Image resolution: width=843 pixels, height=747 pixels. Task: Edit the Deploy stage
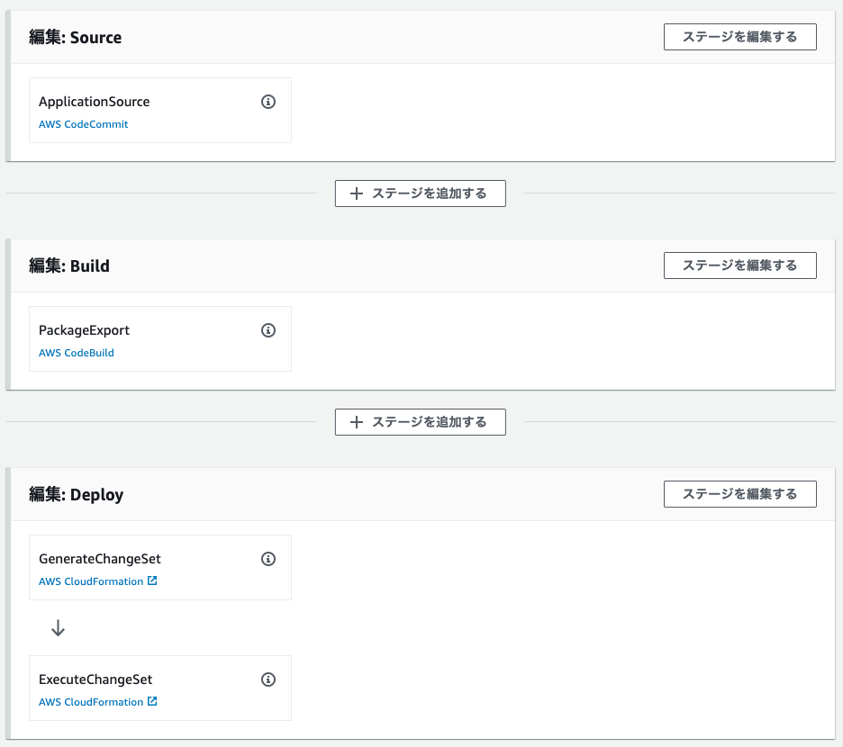(x=739, y=494)
